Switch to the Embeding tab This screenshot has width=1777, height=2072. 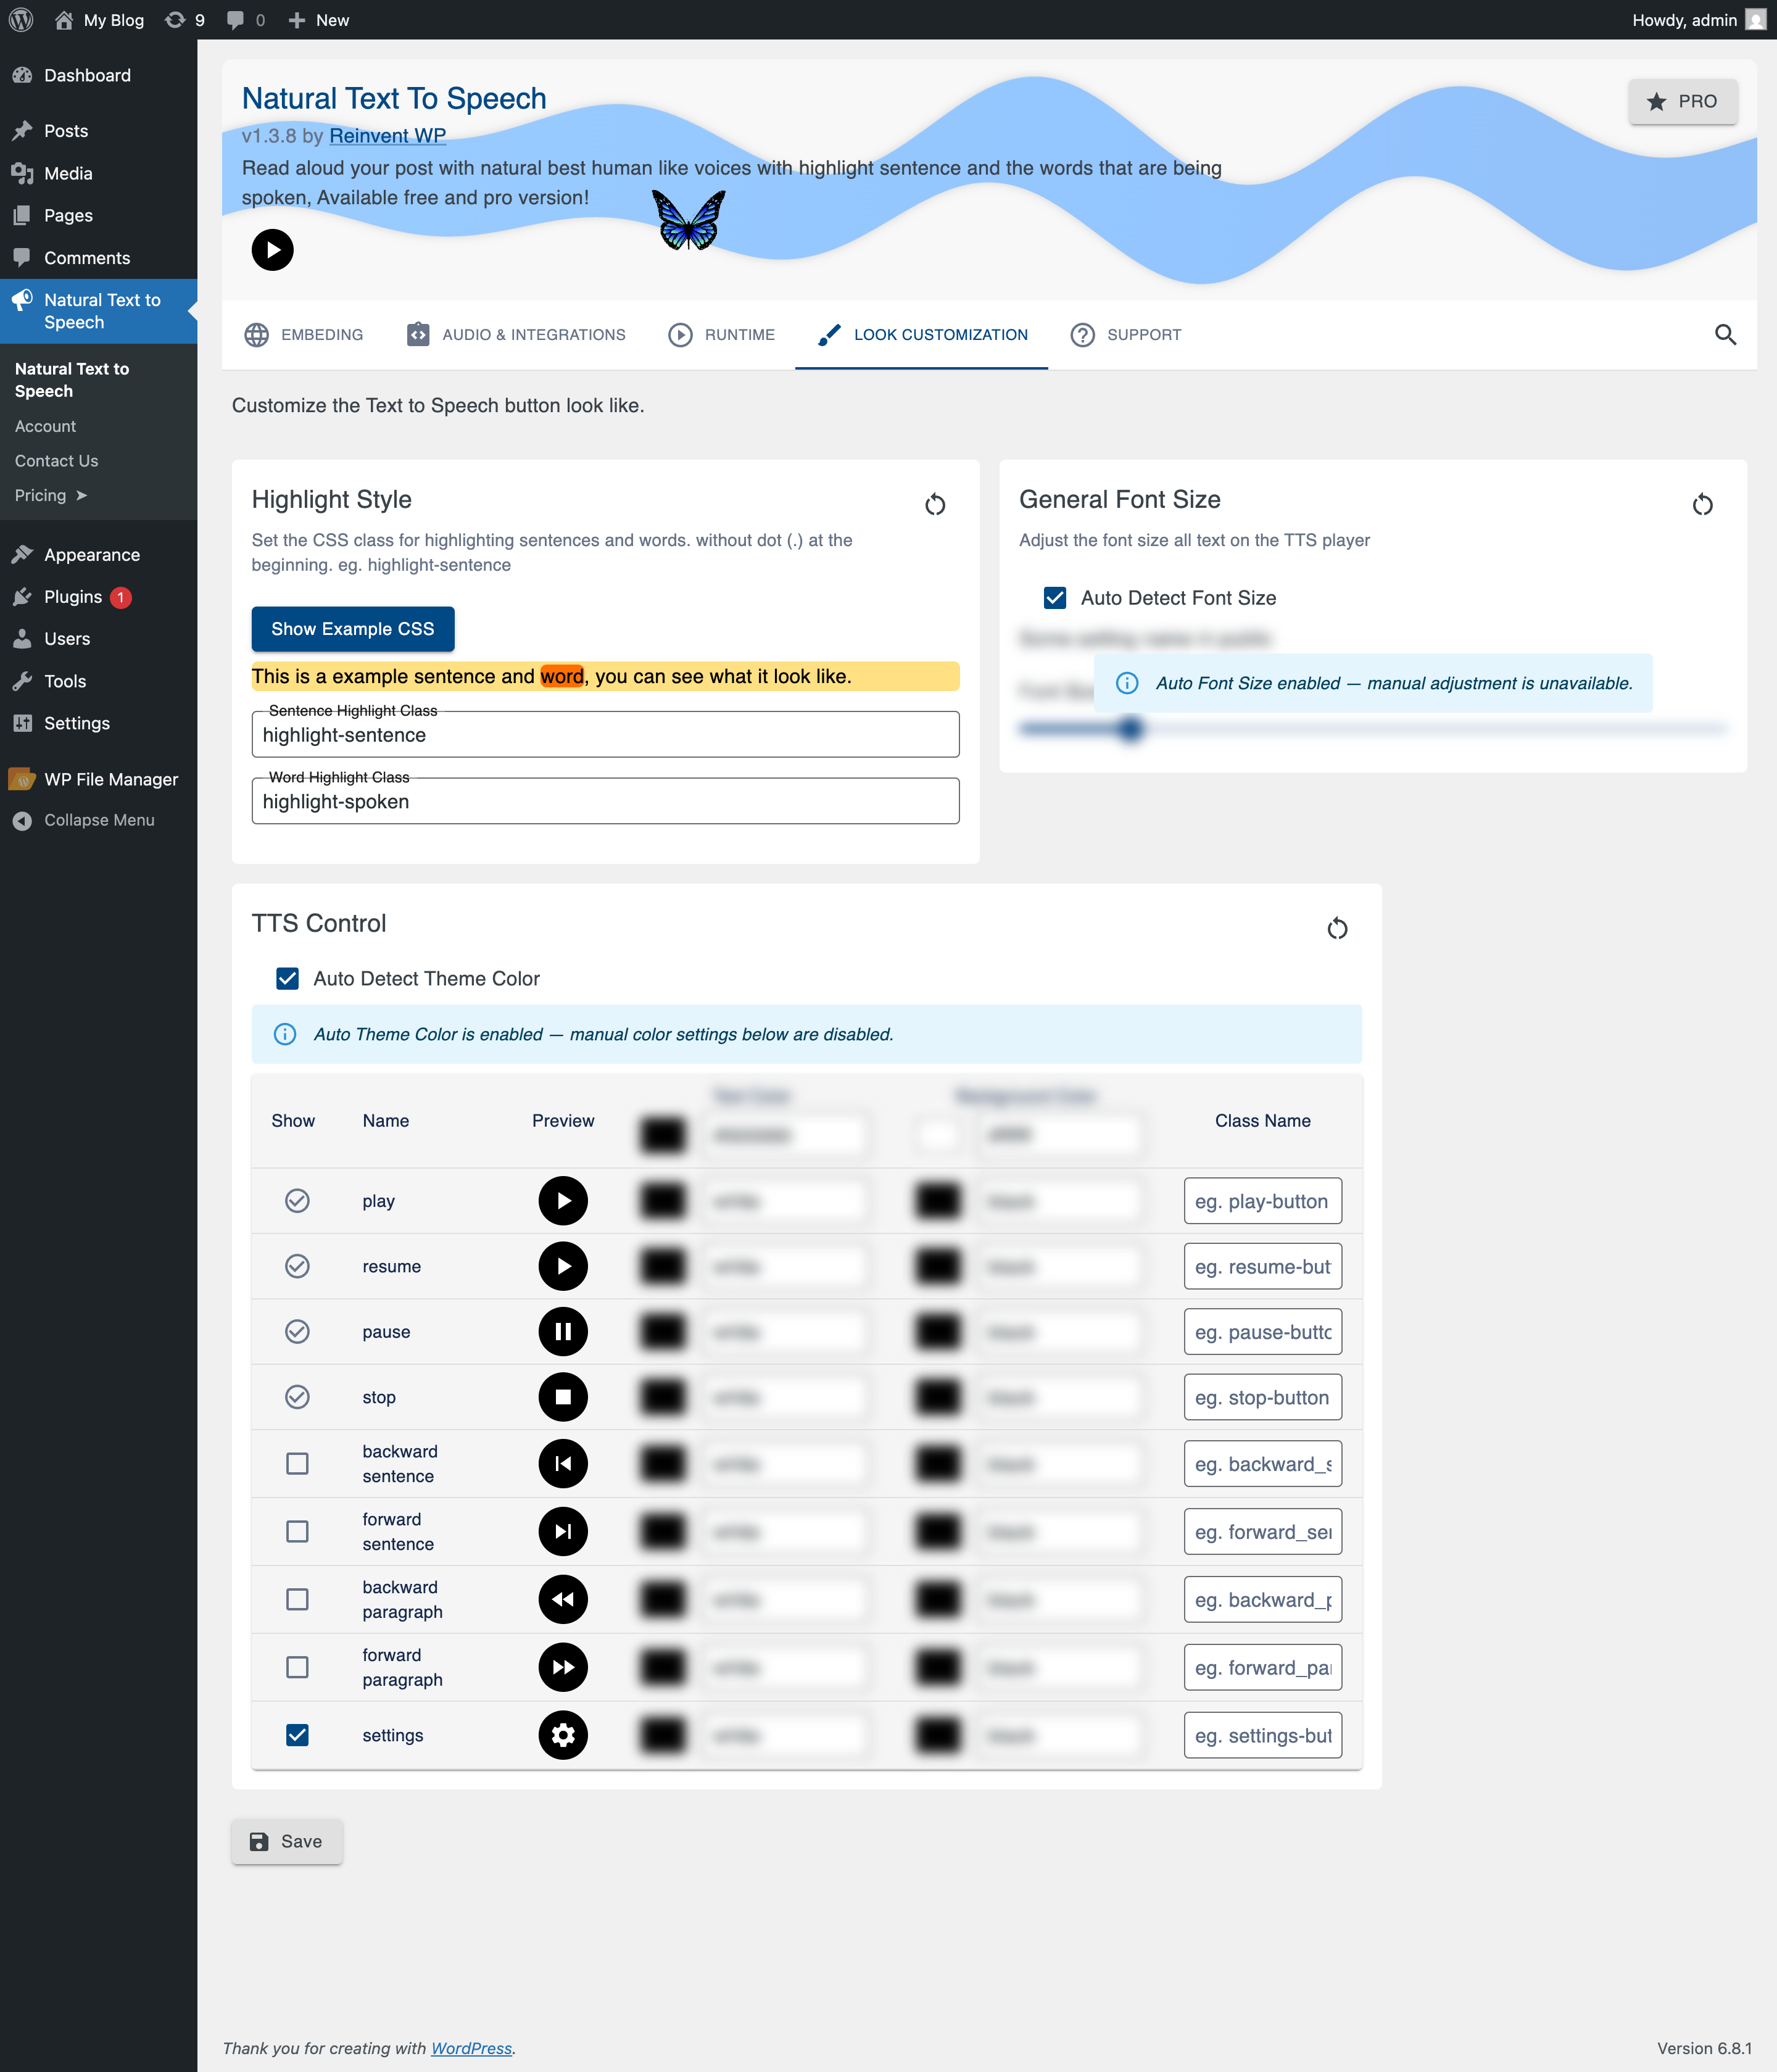(x=304, y=335)
